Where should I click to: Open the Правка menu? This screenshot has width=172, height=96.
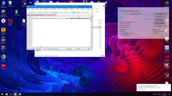(33, 9)
